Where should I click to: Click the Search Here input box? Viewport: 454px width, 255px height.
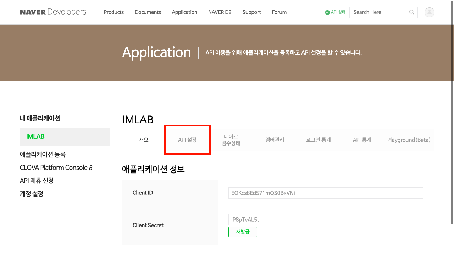(379, 12)
